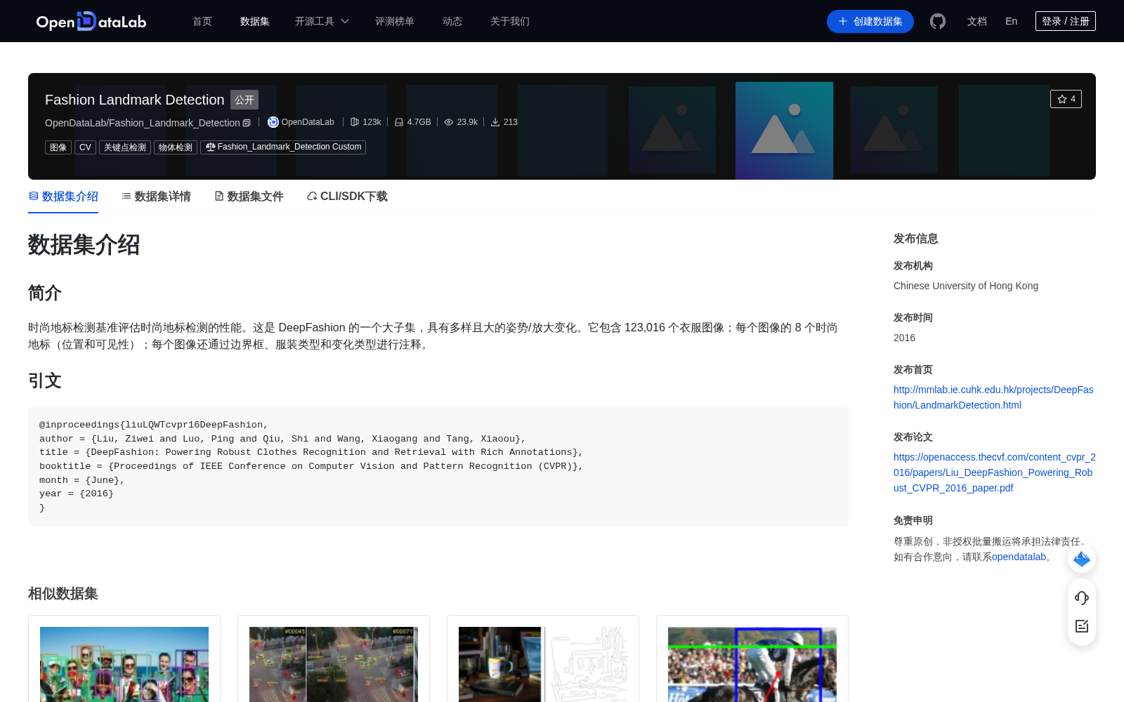Star the Fashion Landmark Detection dataset
Viewport: 1124px width, 702px height.
1066,99
